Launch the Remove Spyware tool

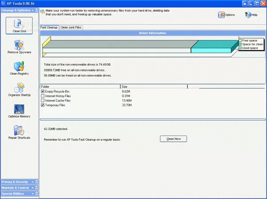click(19, 47)
